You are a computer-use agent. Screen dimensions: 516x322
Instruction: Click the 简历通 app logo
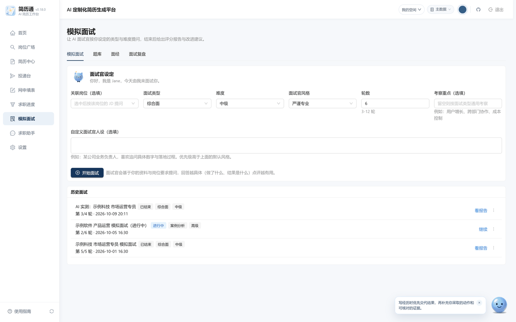pyautogui.click(x=10, y=11)
